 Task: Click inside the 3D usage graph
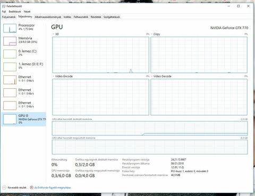pyautogui.click(x=100, y=55)
